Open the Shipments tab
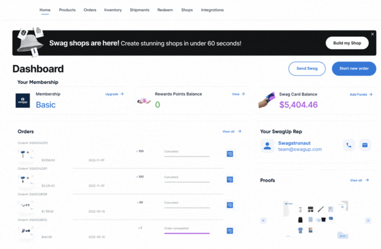Viewport: 381px width, 249px height. (x=140, y=10)
